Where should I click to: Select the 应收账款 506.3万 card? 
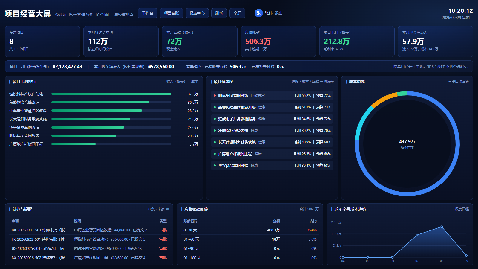[x=278, y=42]
